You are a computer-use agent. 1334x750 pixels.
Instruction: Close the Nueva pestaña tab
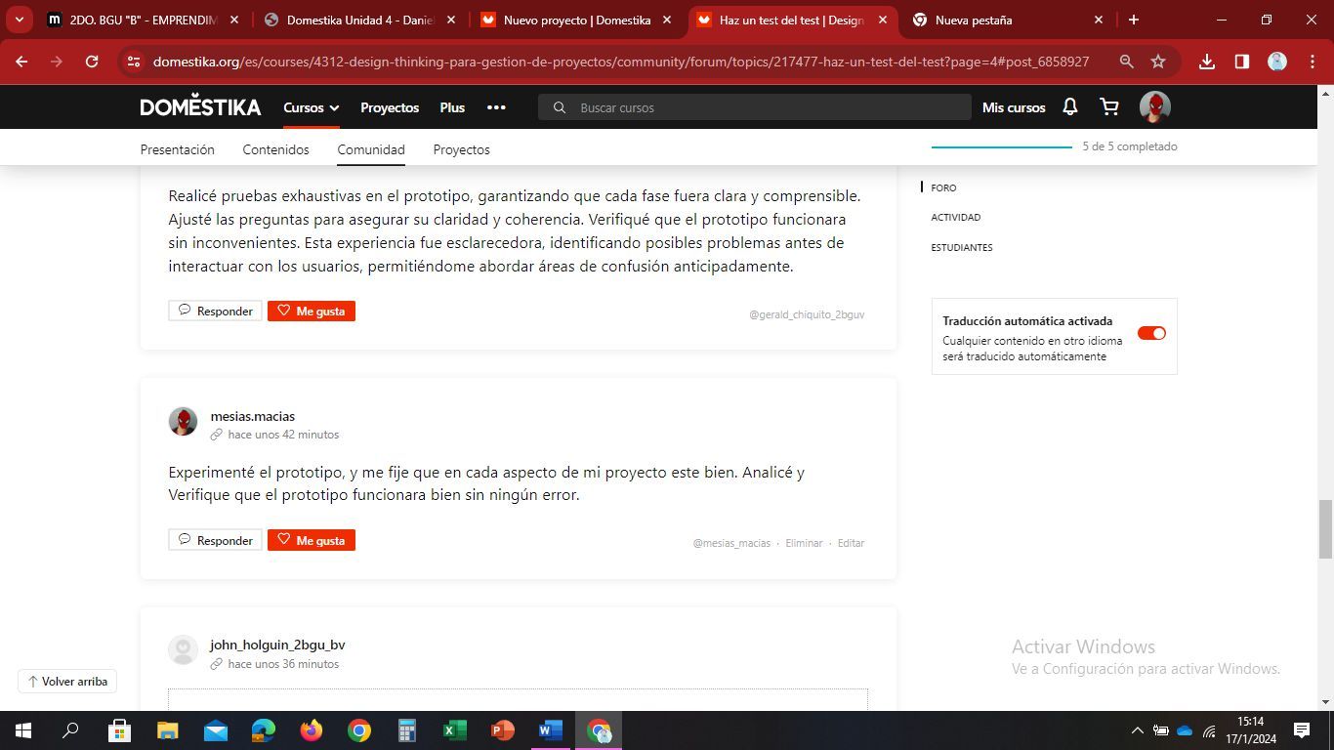pyautogui.click(x=1099, y=20)
